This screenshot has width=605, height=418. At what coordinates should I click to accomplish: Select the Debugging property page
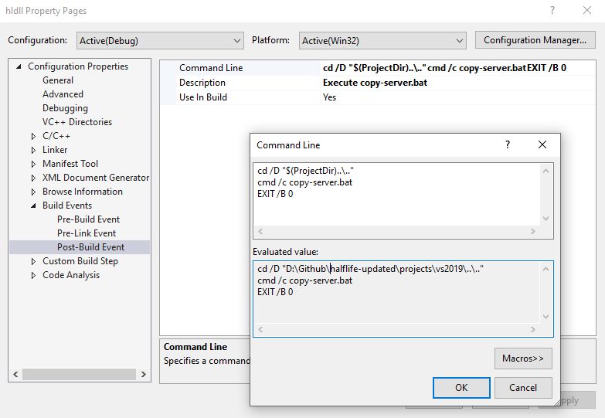coord(65,108)
